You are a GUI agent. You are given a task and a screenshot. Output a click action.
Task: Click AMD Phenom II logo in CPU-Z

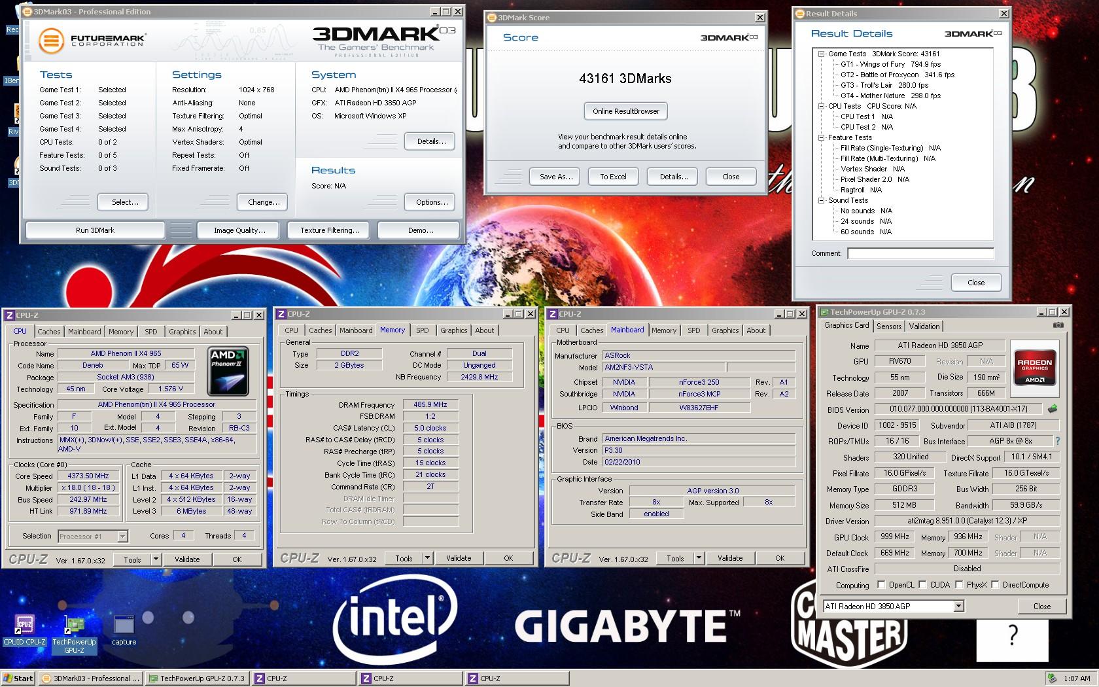pos(228,372)
